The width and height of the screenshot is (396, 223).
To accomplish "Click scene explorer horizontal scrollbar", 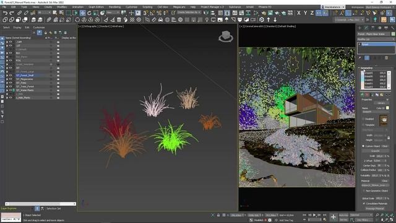I will point(40,204).
